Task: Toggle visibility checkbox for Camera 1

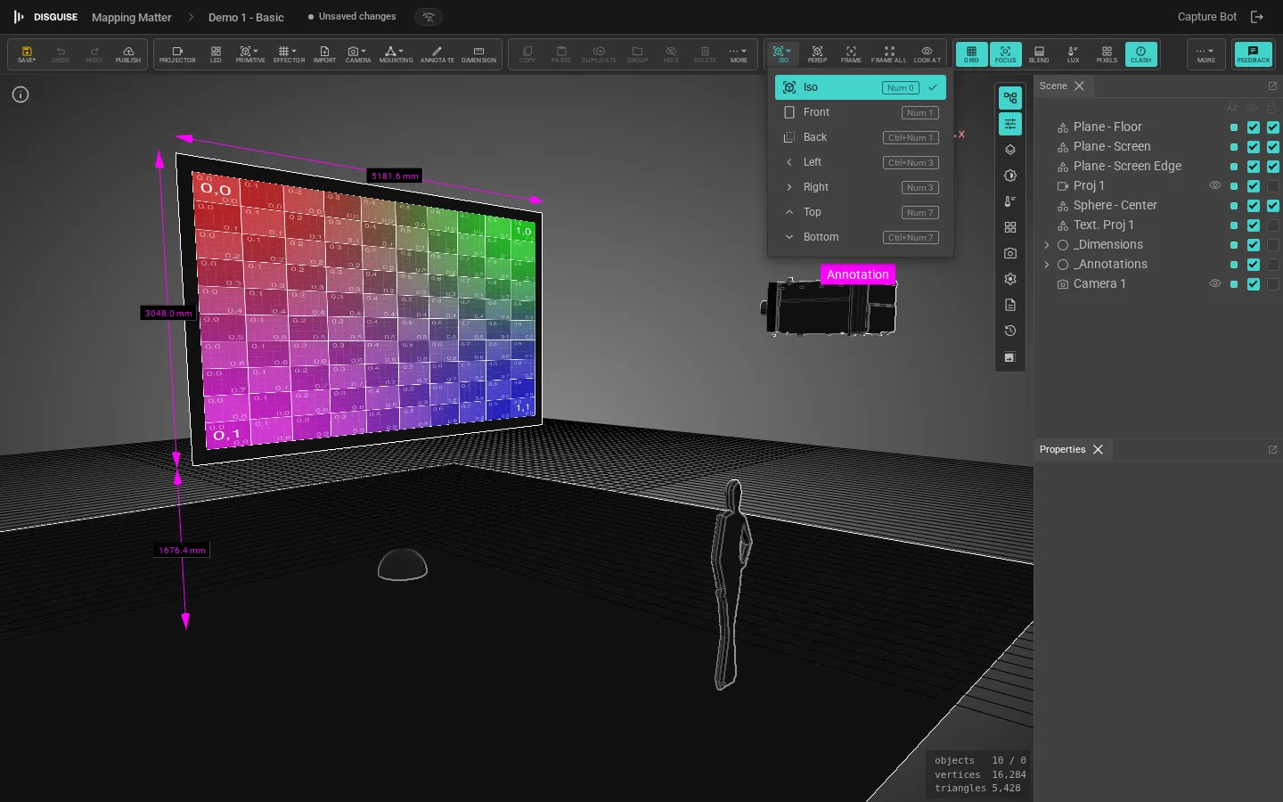Action: coord(1254,283)
